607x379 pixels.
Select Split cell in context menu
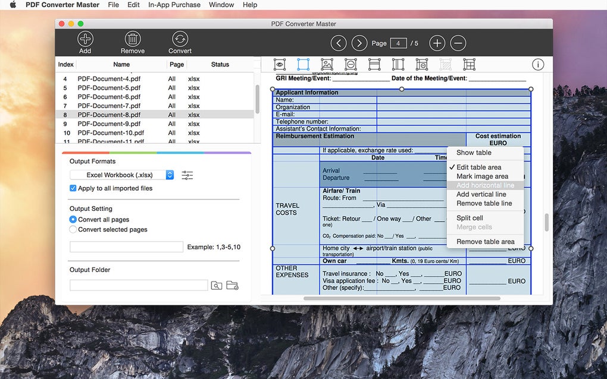(x=470, y=218)
